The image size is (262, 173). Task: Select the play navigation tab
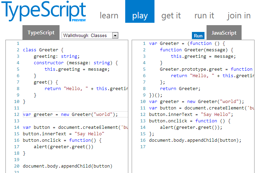140,16
